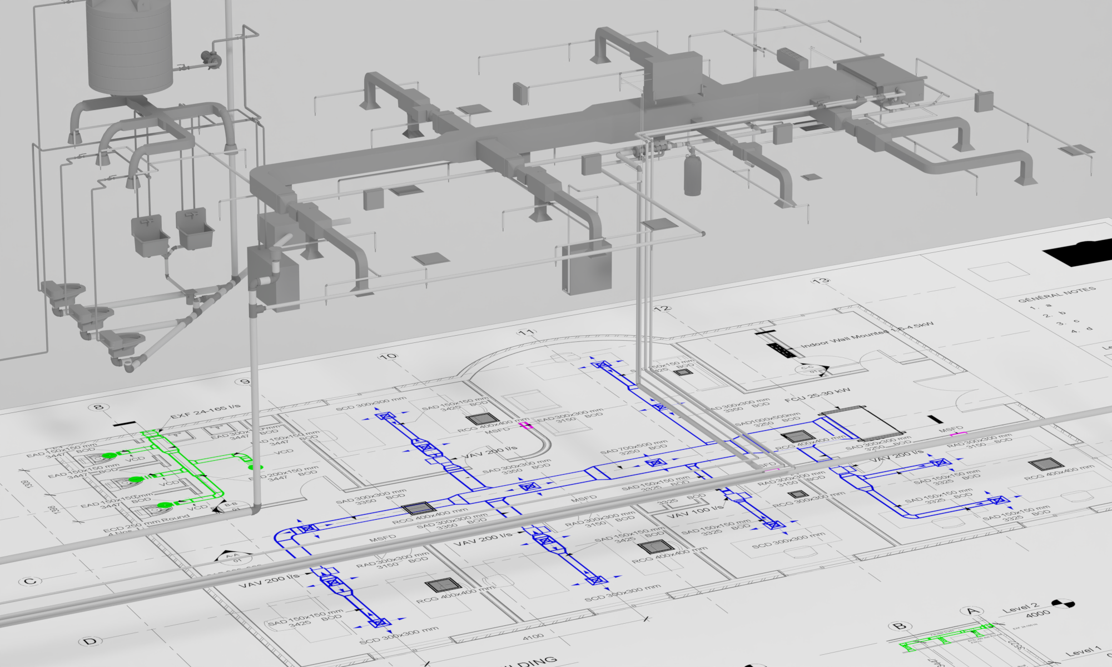This screenshot has height=667, width=1112.
Task: Click grid bubble number 11
Action: (x=527, y=332)
